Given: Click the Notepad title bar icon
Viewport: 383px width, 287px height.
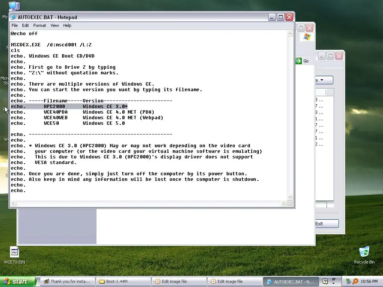Looking at the screenshot, I should point(13,17).
